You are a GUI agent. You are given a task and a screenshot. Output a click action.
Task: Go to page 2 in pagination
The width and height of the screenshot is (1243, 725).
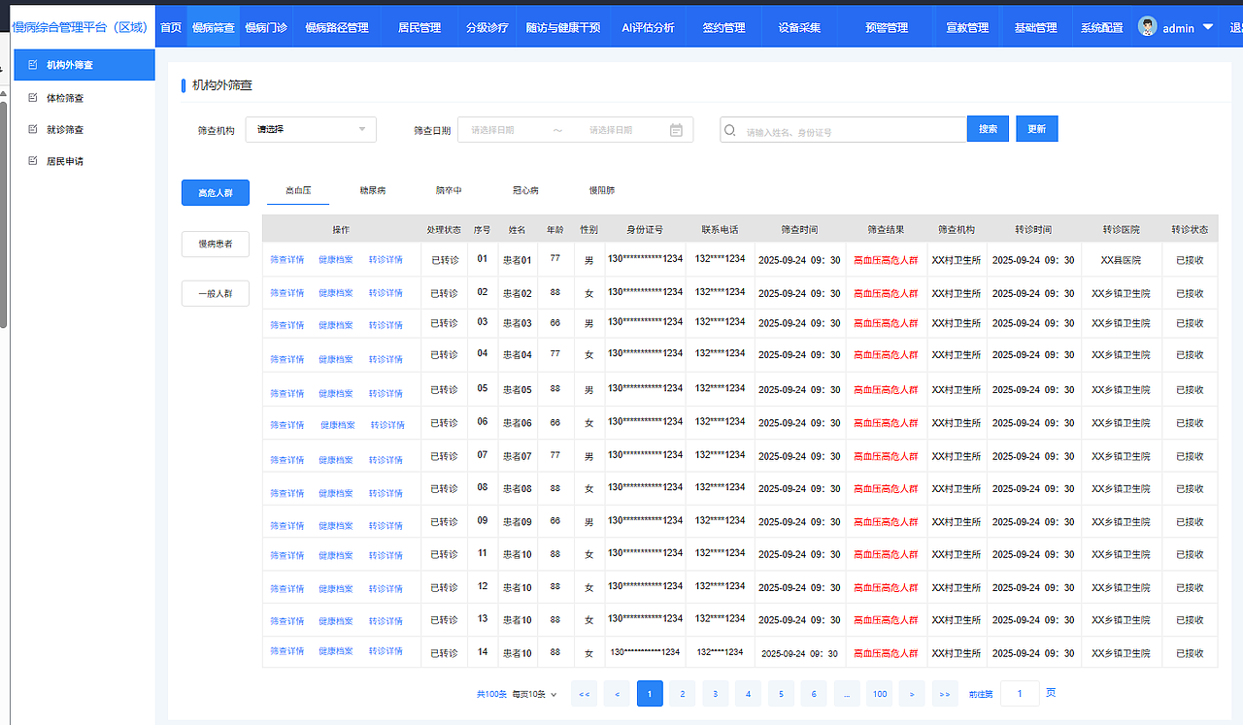click(x=683, y=693)
